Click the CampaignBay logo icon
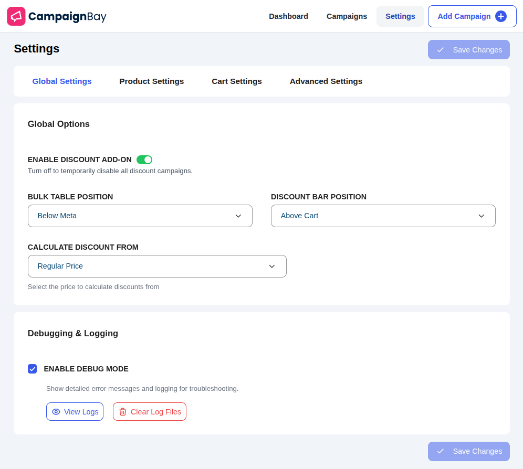Viewport: 523px width, 469px height. 16,16
